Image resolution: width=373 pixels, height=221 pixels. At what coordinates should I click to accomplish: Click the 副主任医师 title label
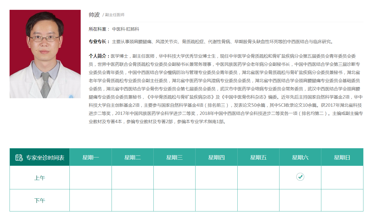coord(115,15)
